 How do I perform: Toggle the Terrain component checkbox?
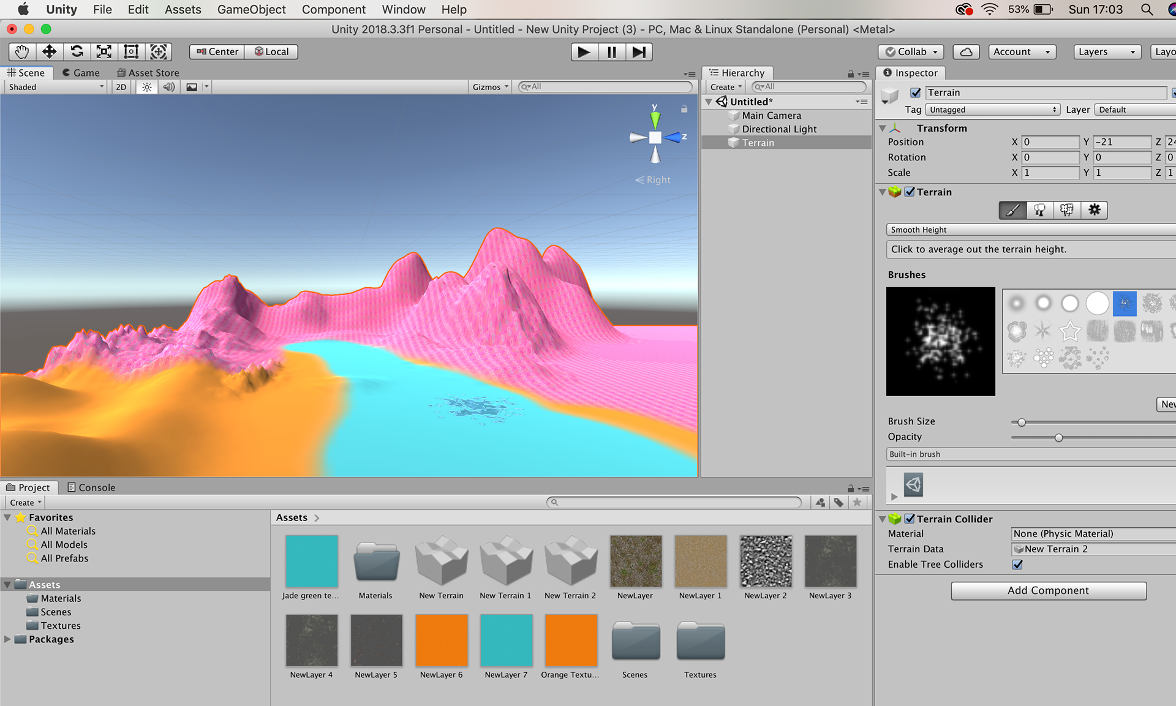pos(910,192)
